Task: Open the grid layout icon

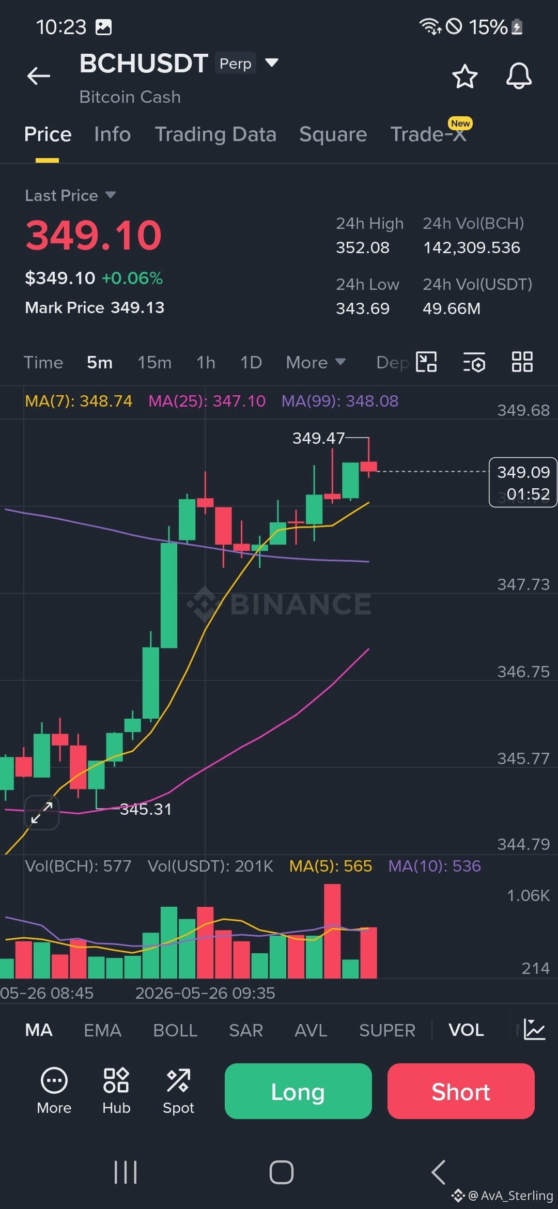Action: [x=522, y=362]
